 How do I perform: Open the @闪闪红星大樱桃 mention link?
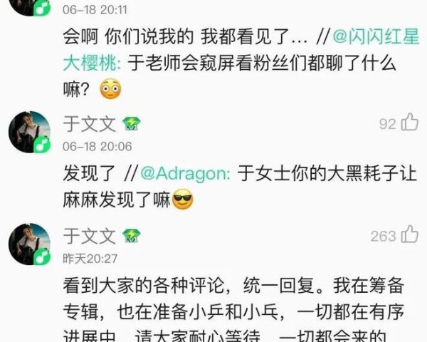[x=241, y=50]
